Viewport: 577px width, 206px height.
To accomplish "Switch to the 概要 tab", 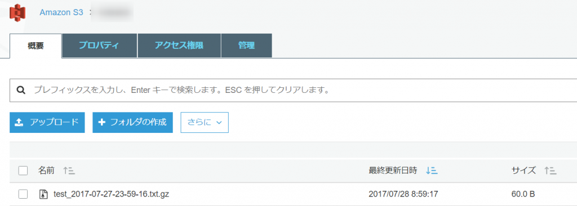I will point(35,46).
